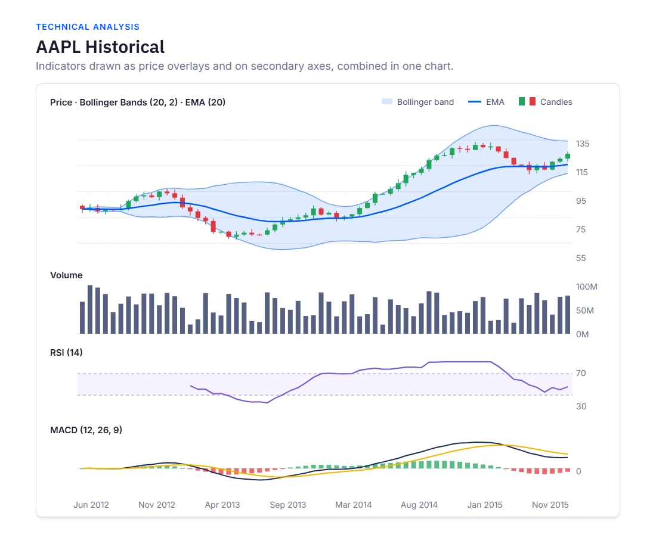Click the Sep 2013 date label

288,505
